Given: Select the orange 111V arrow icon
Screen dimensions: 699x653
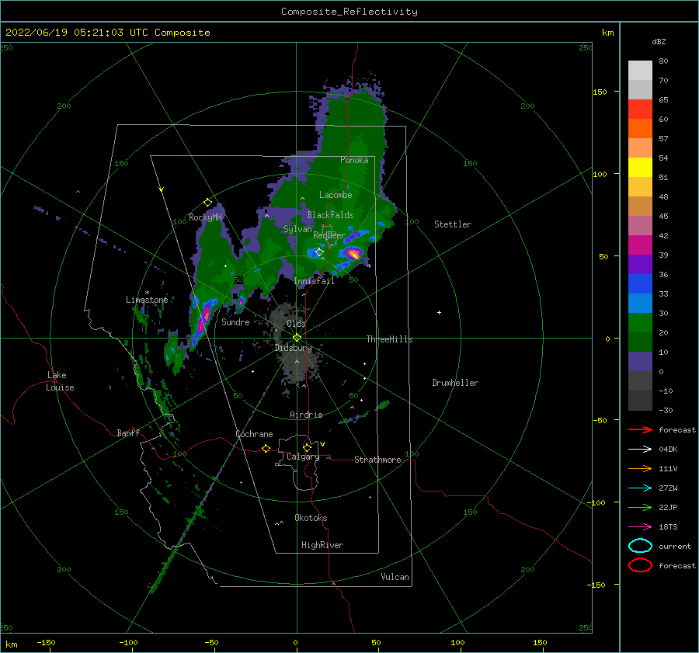Looking at the screenshot, I should [640, 468].
